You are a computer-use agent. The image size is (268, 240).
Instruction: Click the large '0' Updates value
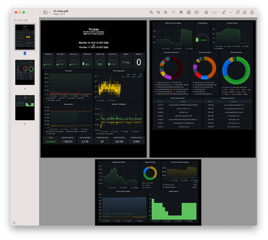[x=139, y=62]
